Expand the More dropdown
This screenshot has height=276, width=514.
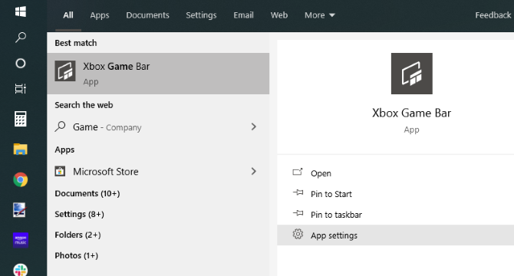320,15
